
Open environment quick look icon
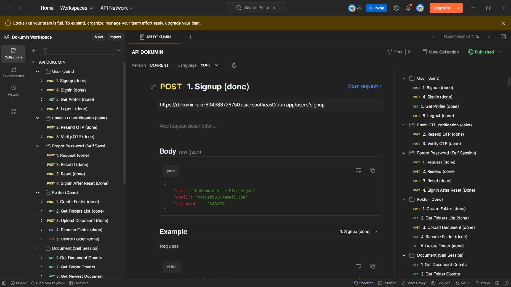503,37
